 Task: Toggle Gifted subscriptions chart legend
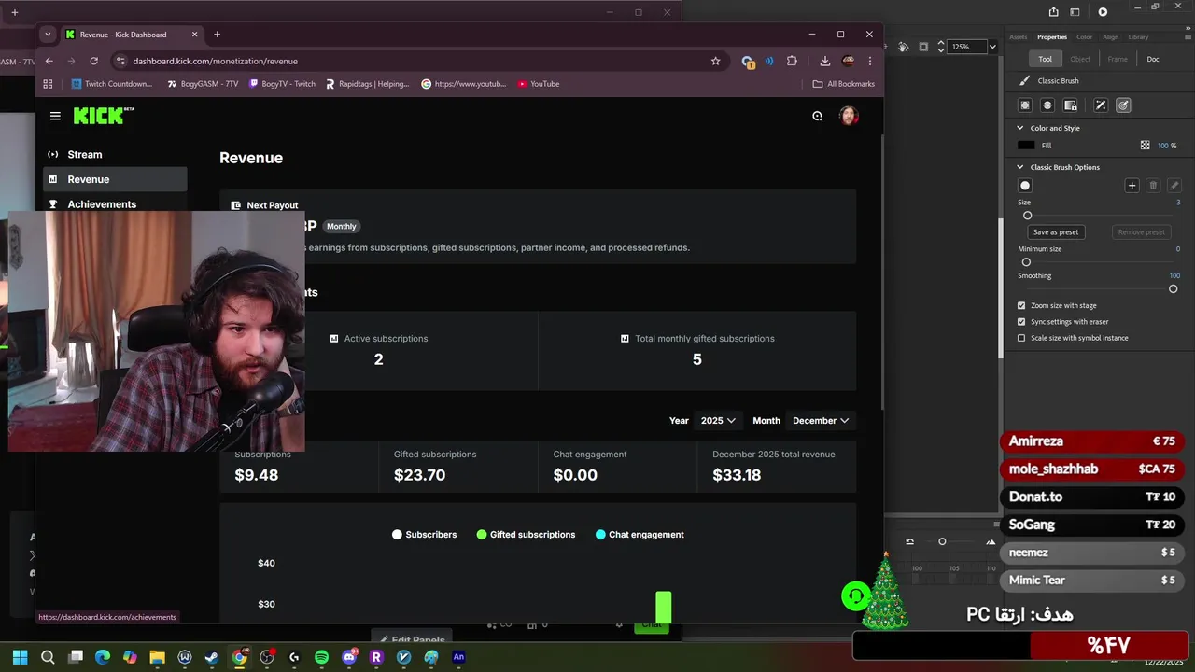pyautogui.click(x=526, y=535)
